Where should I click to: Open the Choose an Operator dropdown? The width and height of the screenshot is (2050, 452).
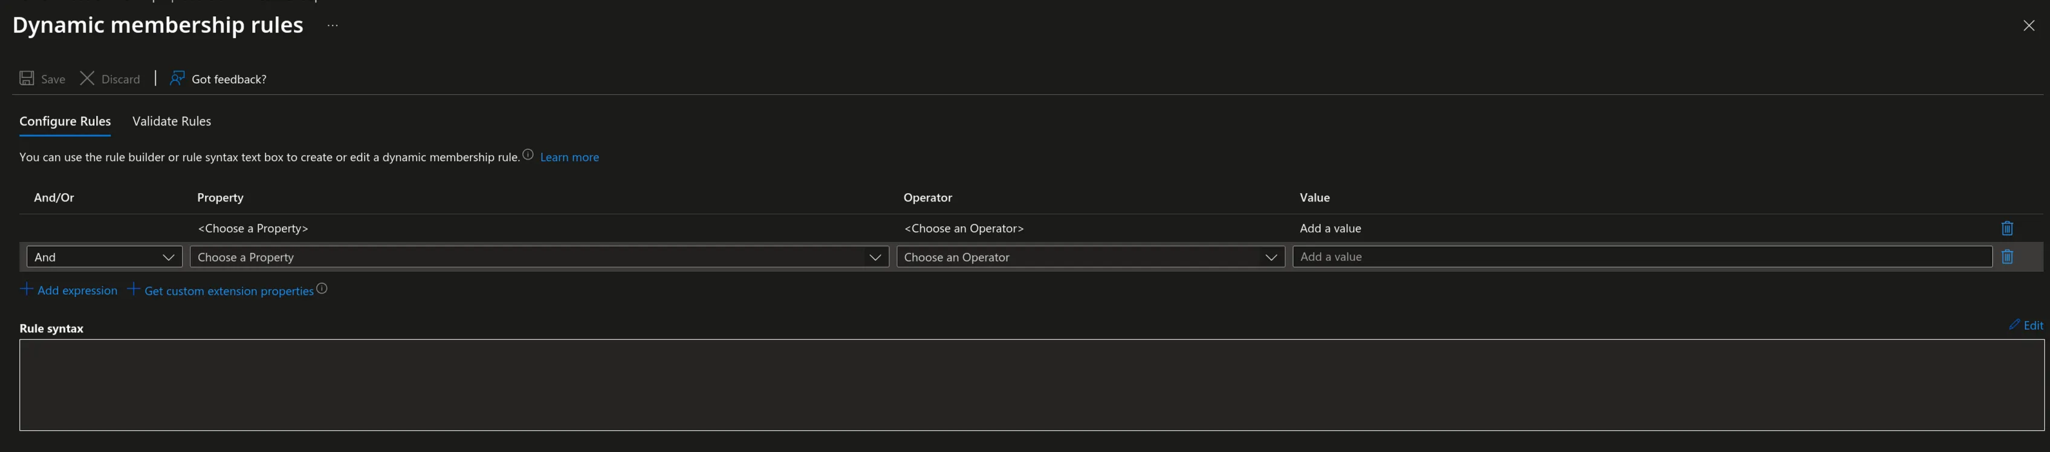coord(1090,256)
